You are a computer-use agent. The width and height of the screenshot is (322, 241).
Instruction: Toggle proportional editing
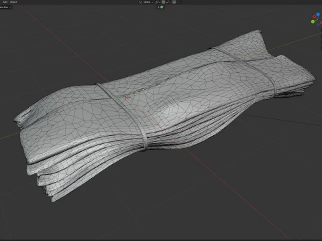coord(174,2)
